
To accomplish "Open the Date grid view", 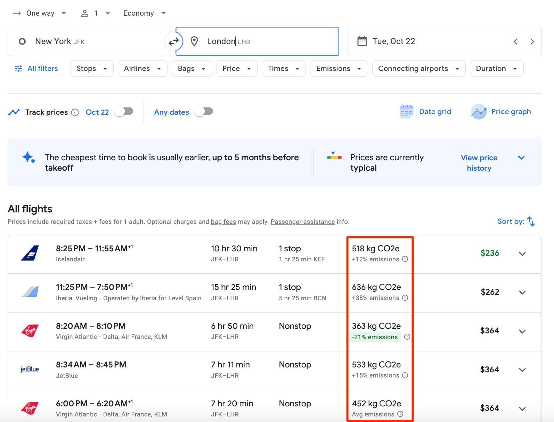I will tap(425, 112).
